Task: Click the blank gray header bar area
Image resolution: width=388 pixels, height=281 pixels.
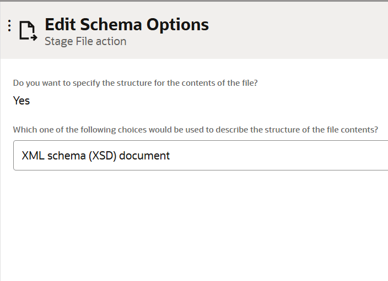Action: coord(303,30)
